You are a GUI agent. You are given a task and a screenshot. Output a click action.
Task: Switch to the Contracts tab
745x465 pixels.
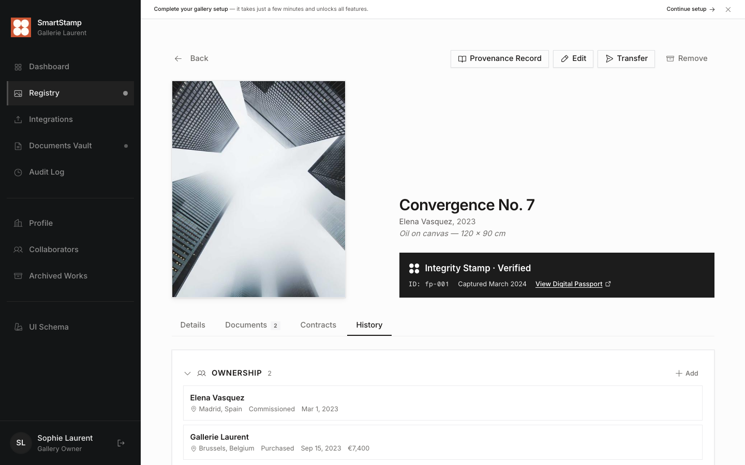click(318, 325)
